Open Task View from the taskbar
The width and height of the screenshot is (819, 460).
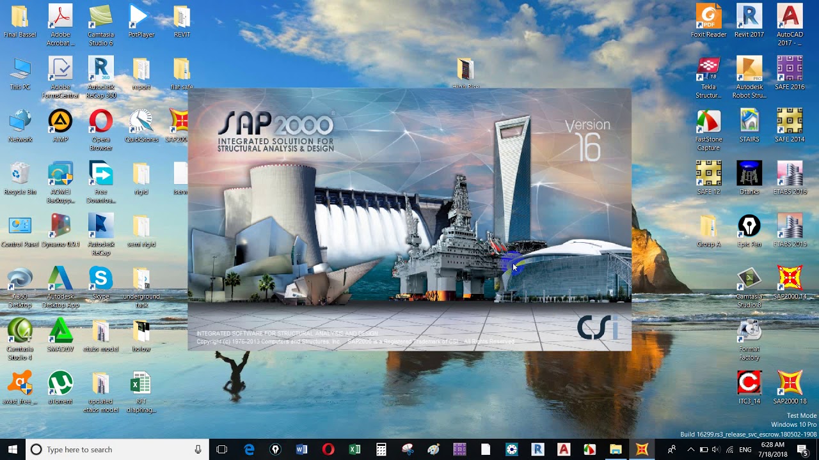tap(222, 450)
